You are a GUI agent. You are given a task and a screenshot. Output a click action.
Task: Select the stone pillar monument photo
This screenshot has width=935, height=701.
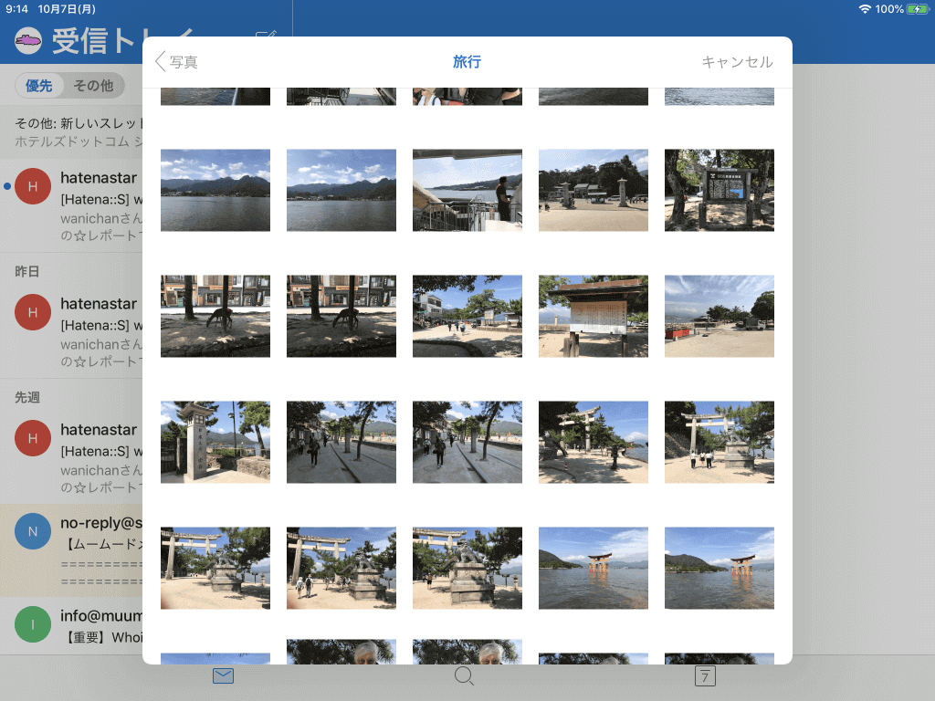click(x=215, y=442)
